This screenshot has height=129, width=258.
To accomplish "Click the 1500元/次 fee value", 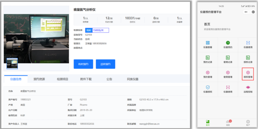I will point(98,30).
